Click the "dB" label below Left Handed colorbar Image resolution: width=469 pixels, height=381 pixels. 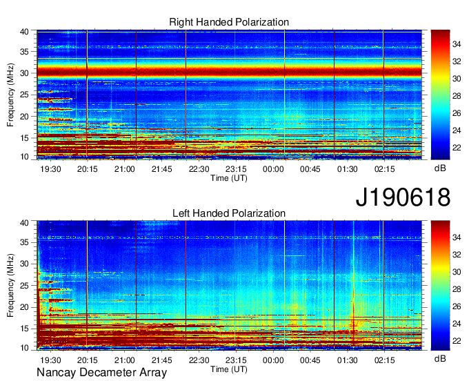440,358
